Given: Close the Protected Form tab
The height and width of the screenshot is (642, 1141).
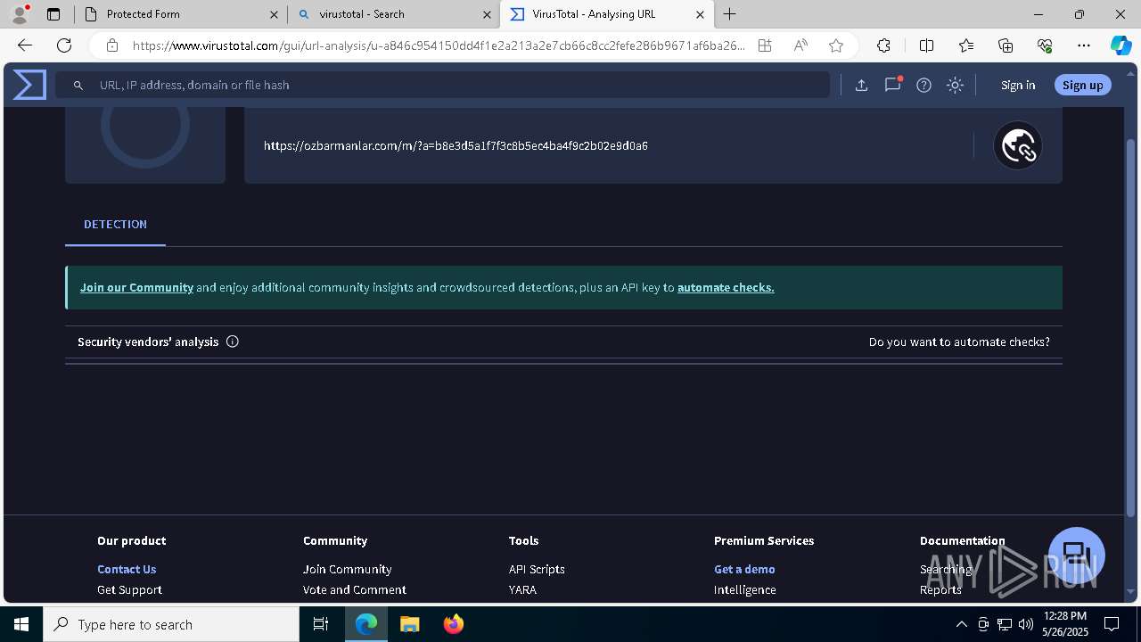Looking at the screenshot, I should [274, 14].
